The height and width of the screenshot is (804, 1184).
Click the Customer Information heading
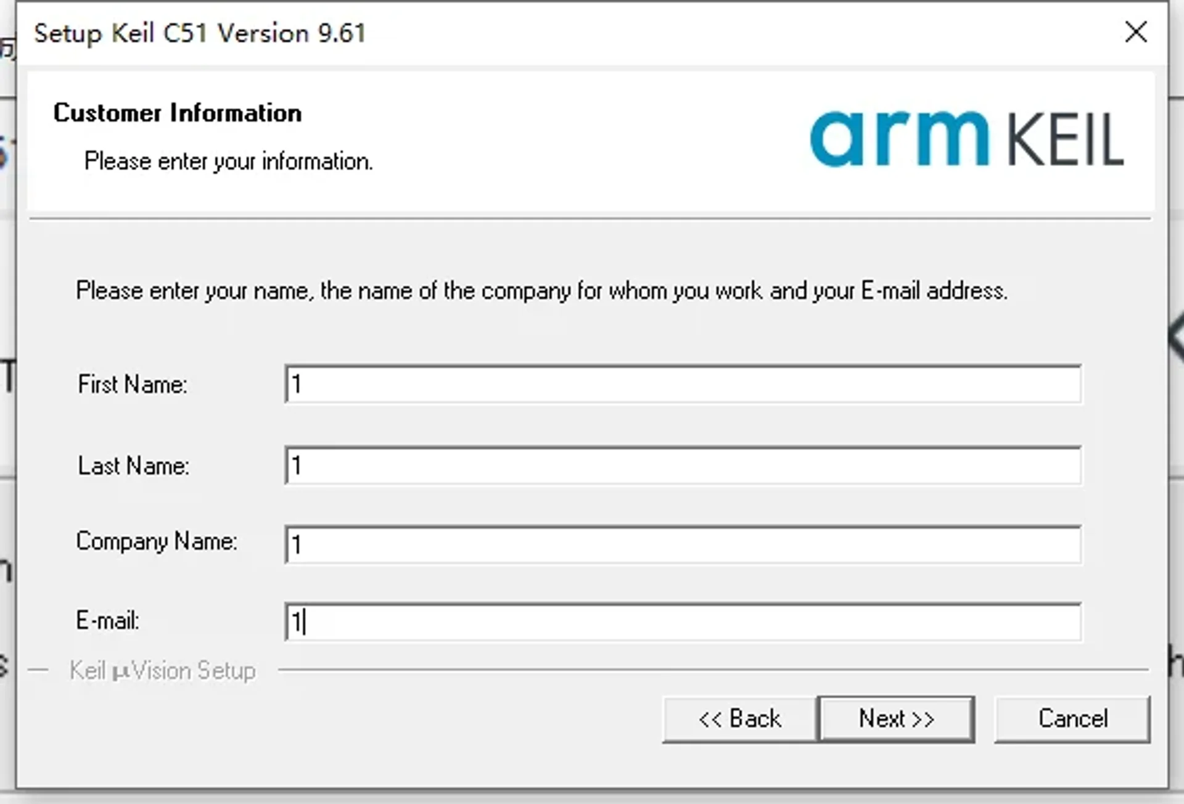pos(178,113)
